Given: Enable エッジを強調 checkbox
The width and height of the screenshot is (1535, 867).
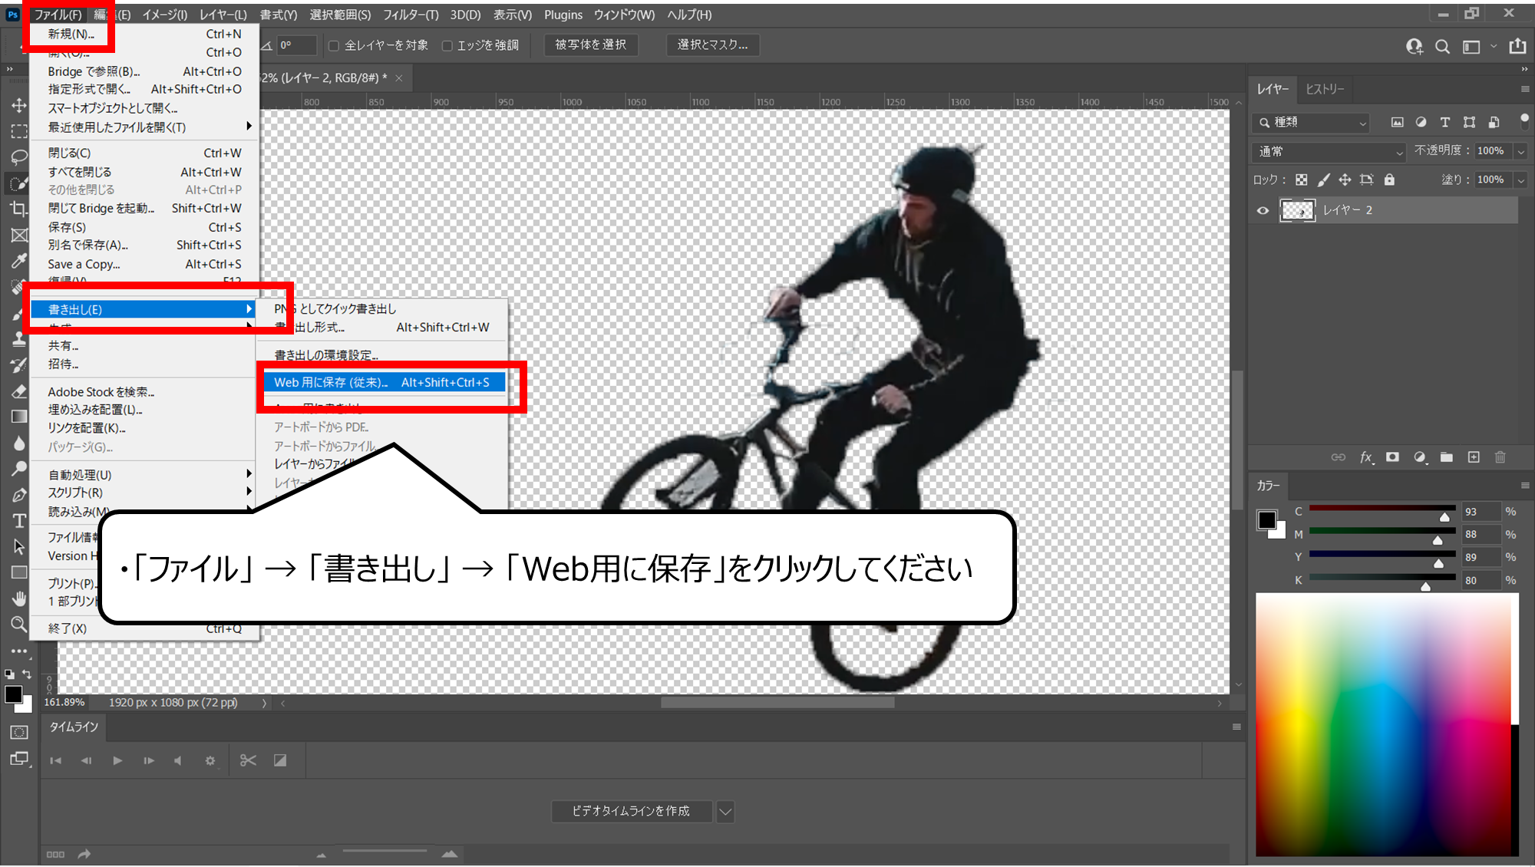Looking at the screenshot, I should (x=447, y=46).
